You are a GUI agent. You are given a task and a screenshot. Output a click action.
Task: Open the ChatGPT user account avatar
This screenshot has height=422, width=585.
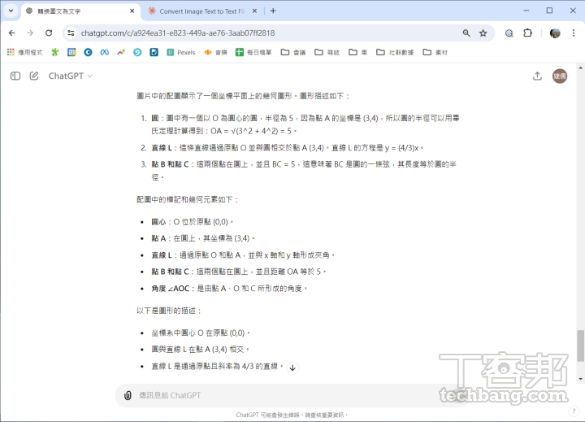coord(560,76)
